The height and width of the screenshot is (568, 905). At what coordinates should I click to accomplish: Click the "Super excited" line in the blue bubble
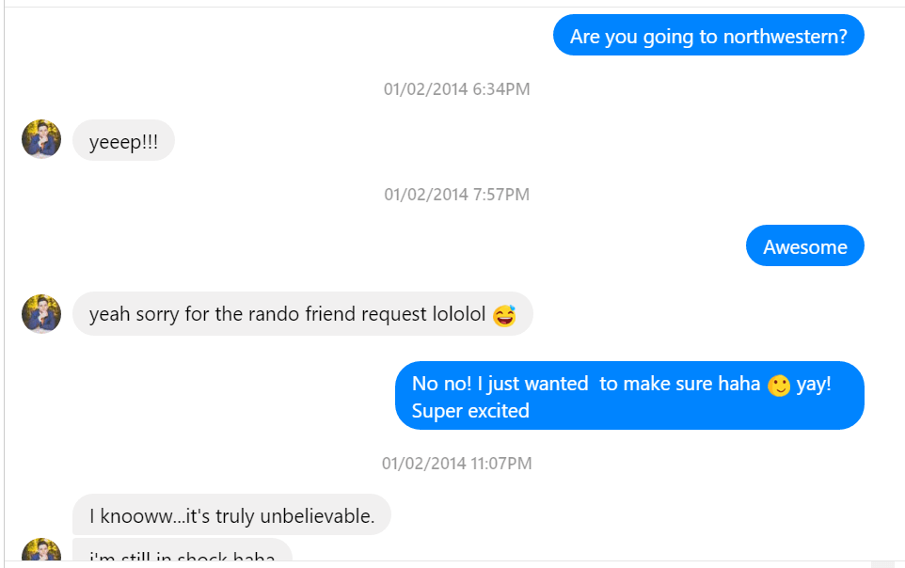pyautogui.click(x=470, y=411)
